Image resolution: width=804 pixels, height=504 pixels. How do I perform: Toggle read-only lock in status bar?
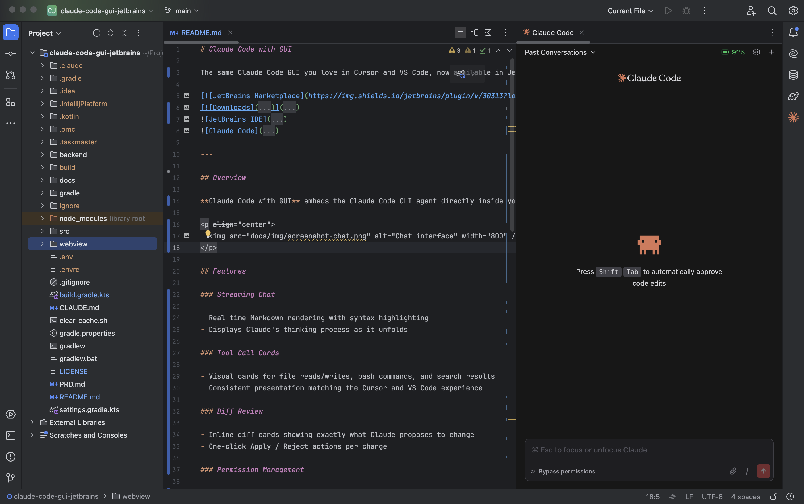(x=774, y=497)
